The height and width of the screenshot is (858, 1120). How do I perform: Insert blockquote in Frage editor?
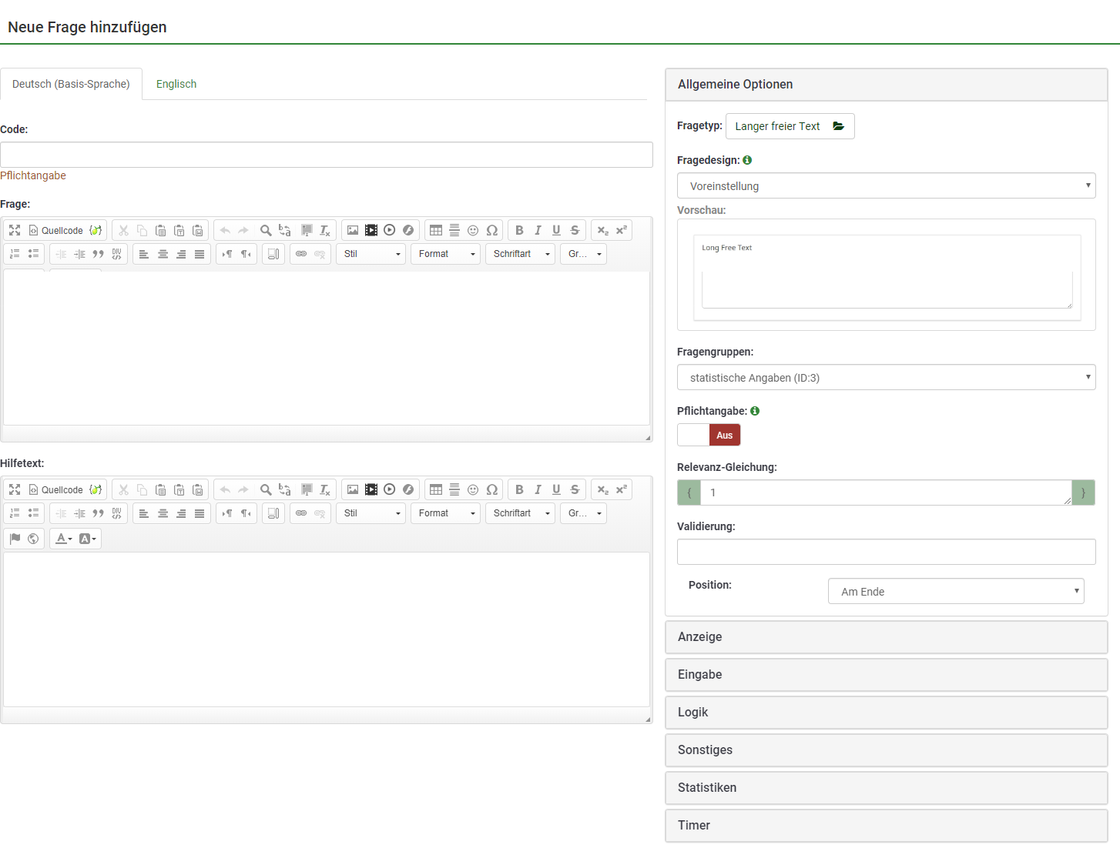click(98, 254)
